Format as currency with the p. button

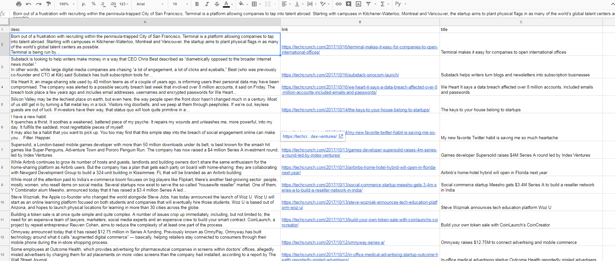coord(84,4)
